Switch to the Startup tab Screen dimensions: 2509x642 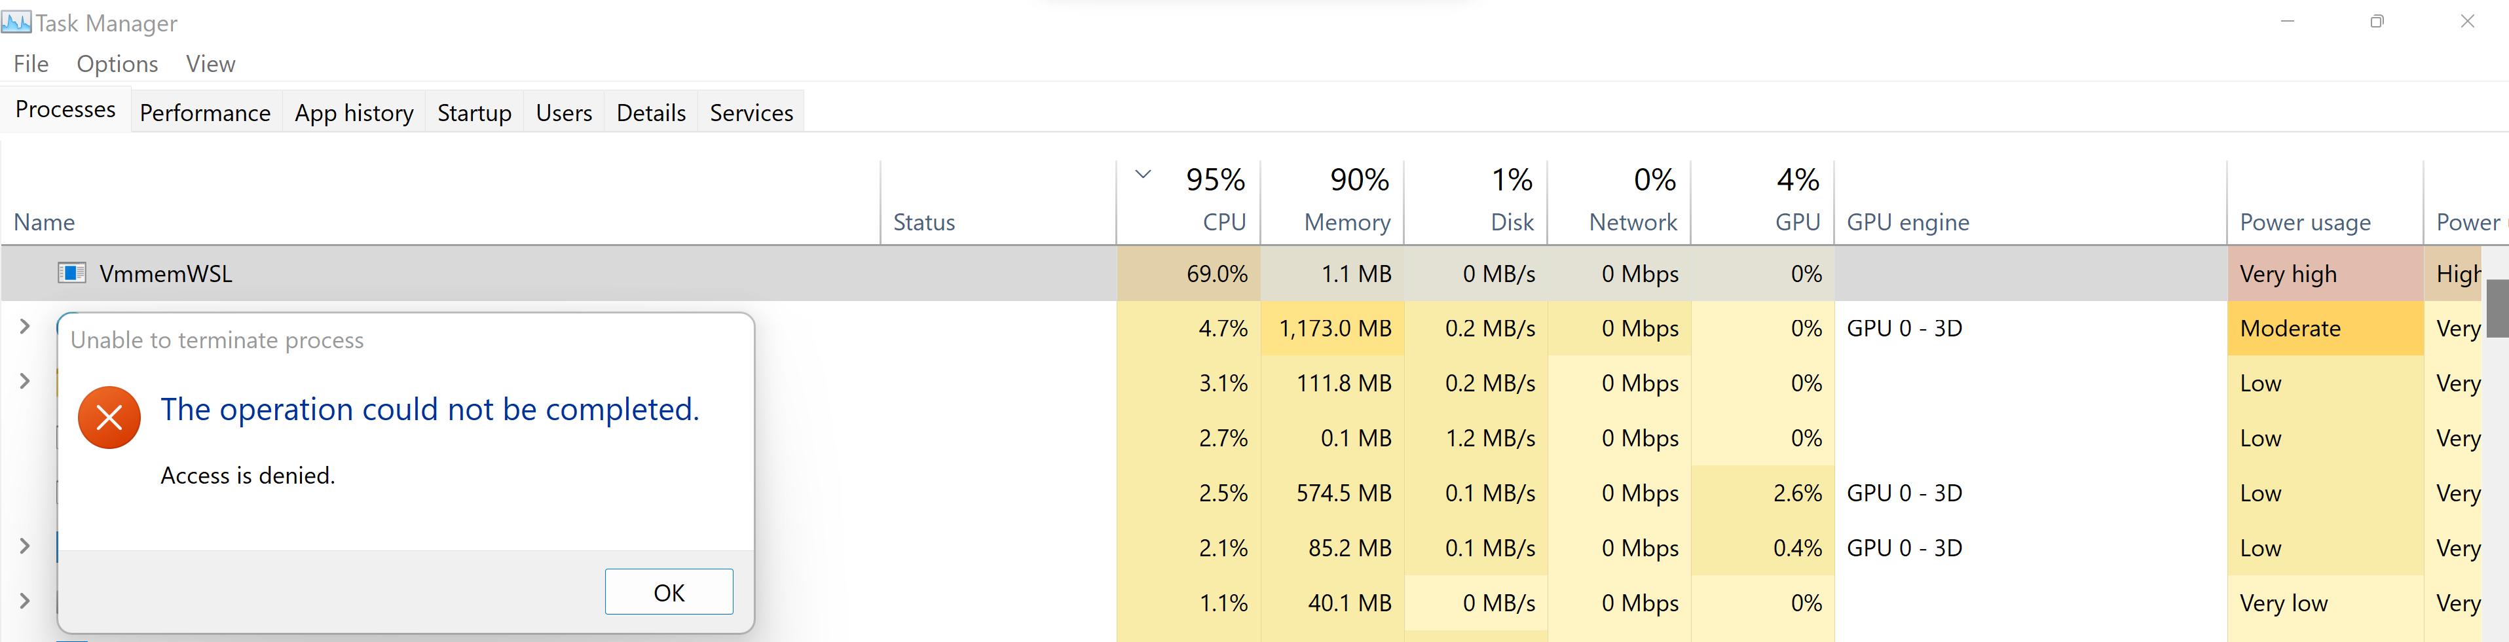[x=474, y=112]
